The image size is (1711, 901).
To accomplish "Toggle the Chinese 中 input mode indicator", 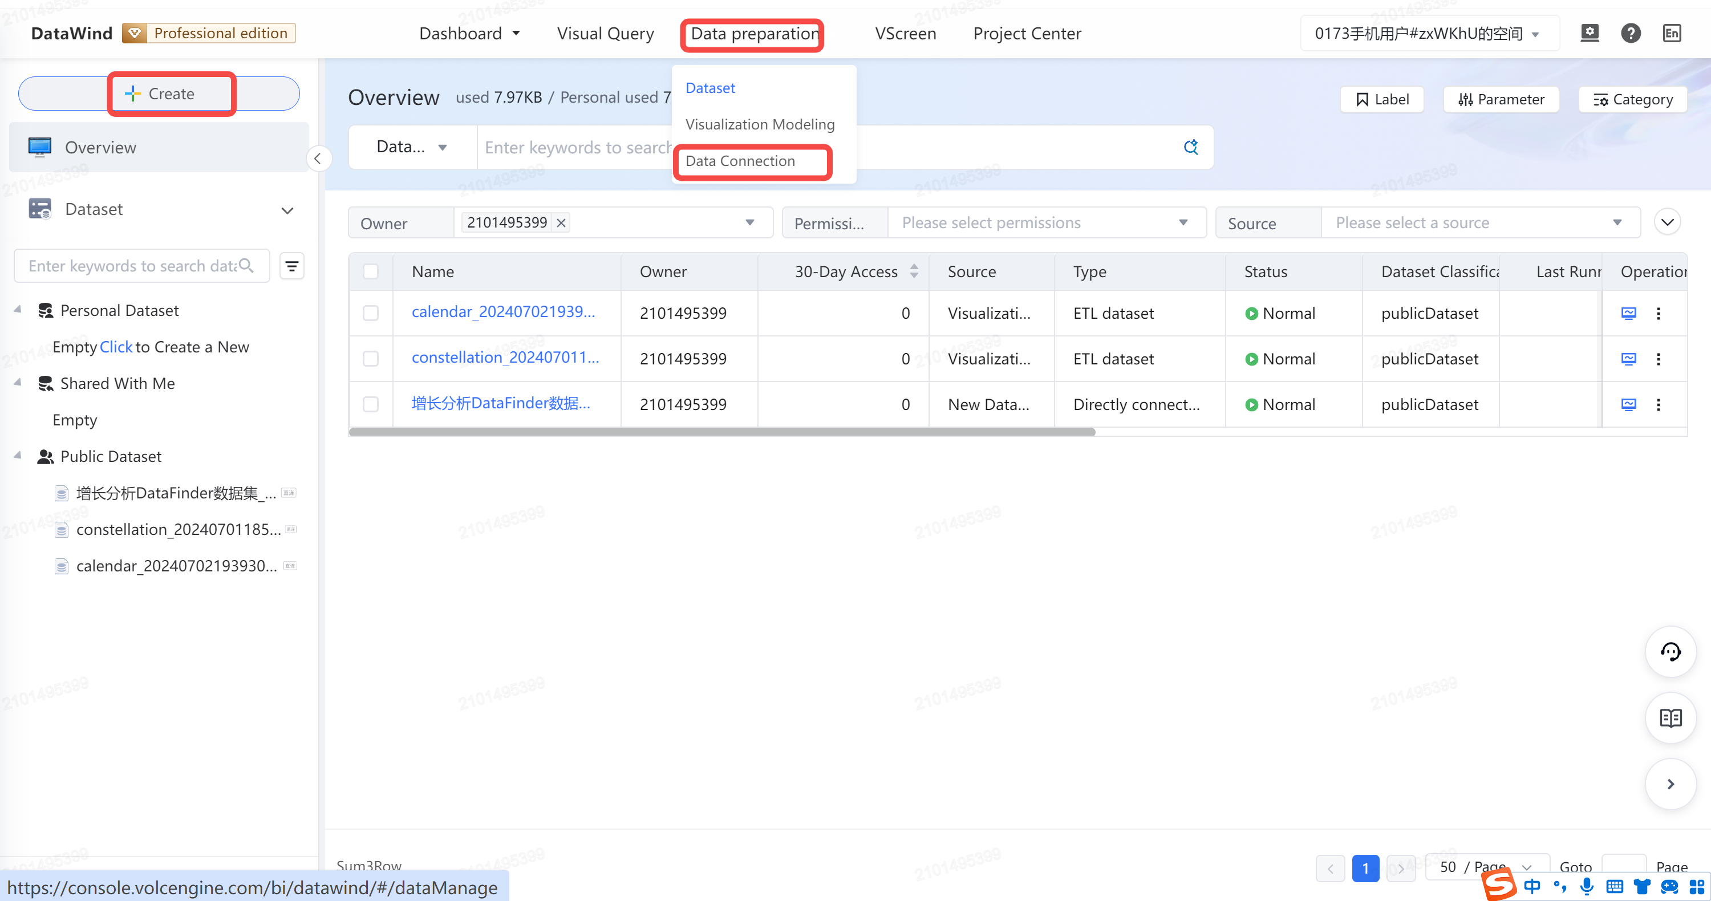I will (1533, 886).
